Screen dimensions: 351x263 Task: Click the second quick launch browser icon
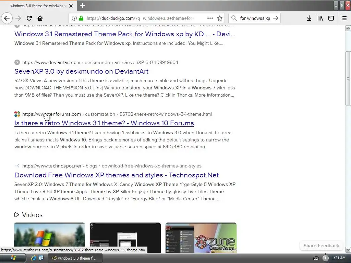[x=41, y=258]
